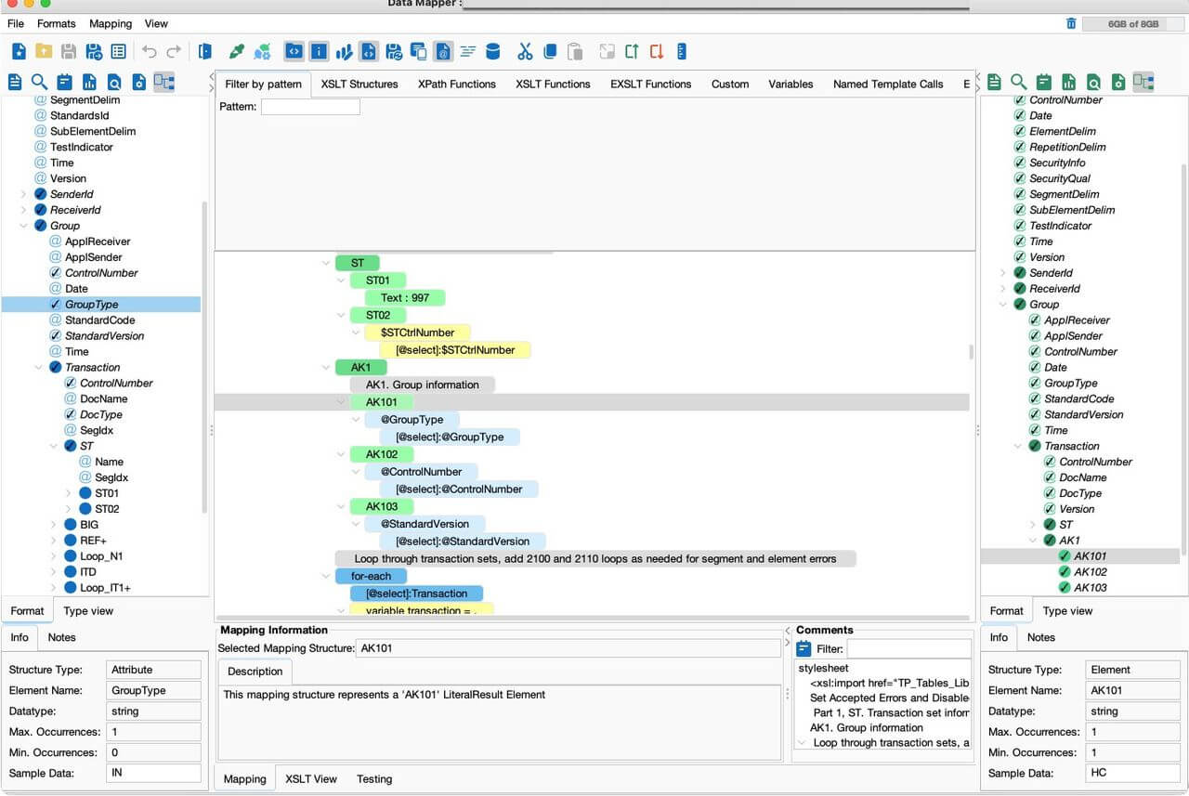Open the Formats menu

(x=57, y=23)
